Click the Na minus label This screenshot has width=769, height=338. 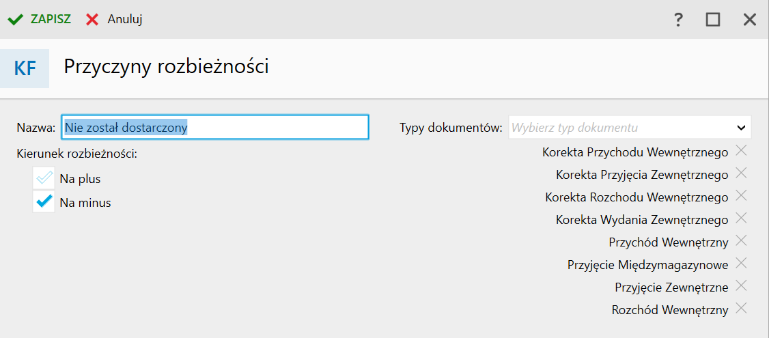[x=85, y=202]
